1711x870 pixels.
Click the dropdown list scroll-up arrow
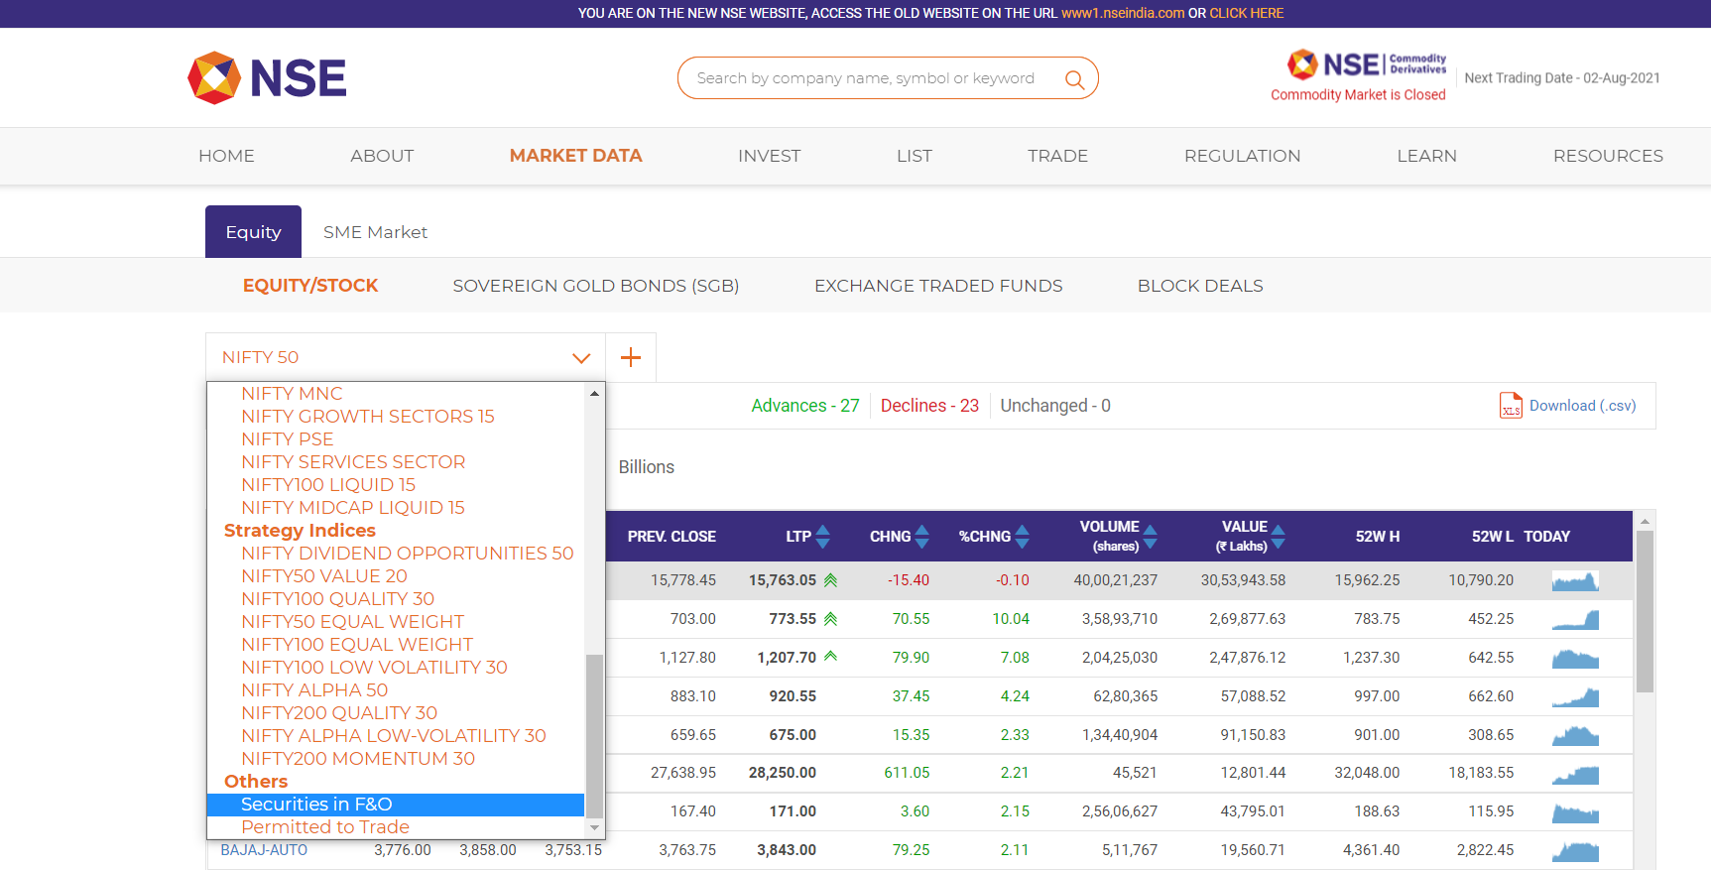pyautogui.click(x=594, y=394)
